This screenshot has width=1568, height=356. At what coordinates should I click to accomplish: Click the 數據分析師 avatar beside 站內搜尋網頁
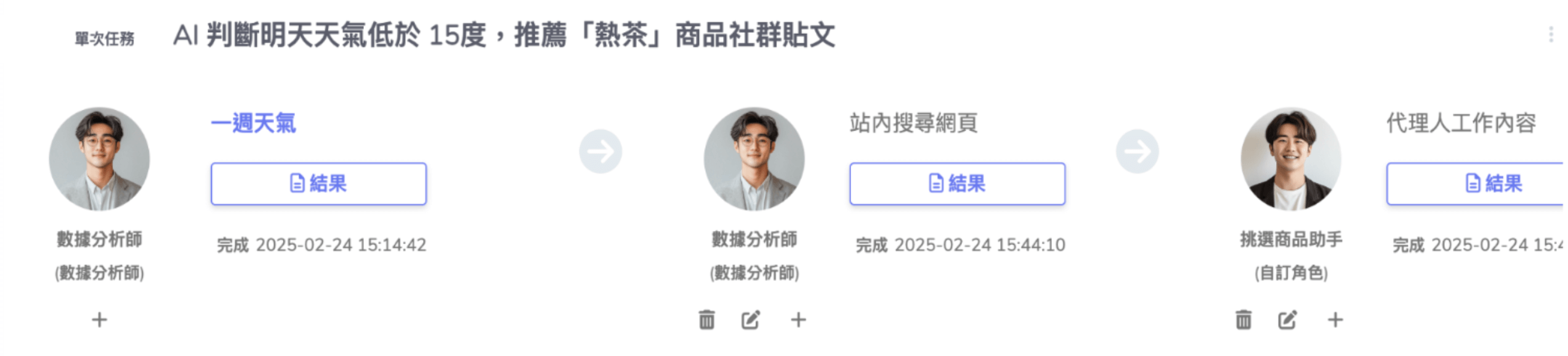(754, 159)
